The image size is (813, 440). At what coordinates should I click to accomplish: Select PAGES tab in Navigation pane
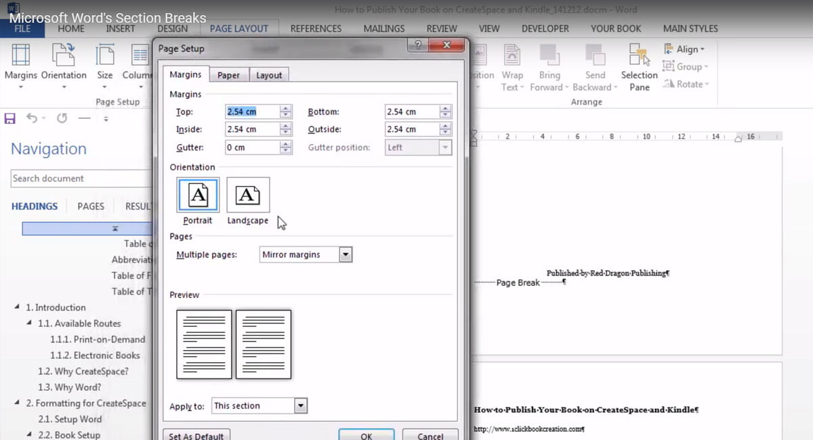(91, 206)
